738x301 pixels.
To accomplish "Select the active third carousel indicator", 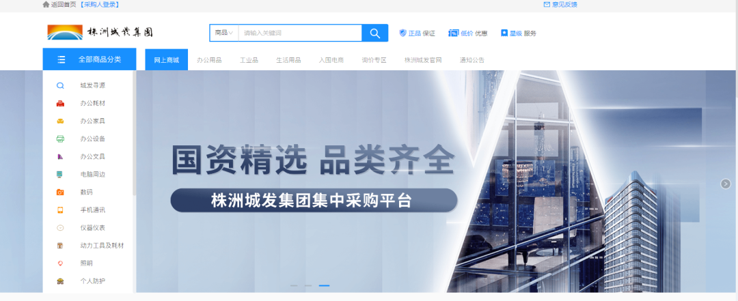I will pyautogui.click(x=324, y=285).
